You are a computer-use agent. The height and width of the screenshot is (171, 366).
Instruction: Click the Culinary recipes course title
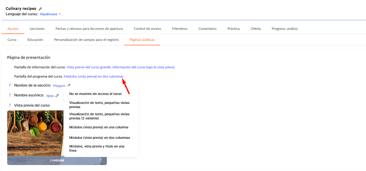pyautogui.click(x=21, y=9)
